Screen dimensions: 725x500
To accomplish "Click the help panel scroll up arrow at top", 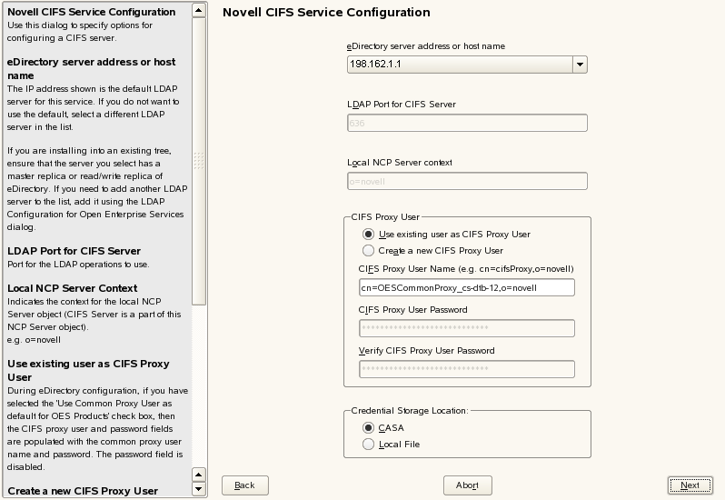I will click(x=199, y=10).
